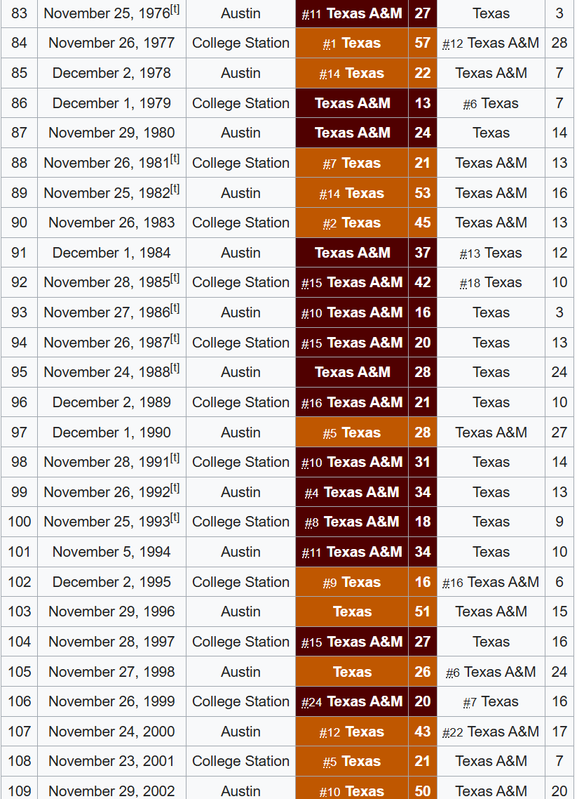Click the #6 ranking for Texas in 1979
Image resolution: width=577 pixels, height=799 pixels.
[470, 105]
